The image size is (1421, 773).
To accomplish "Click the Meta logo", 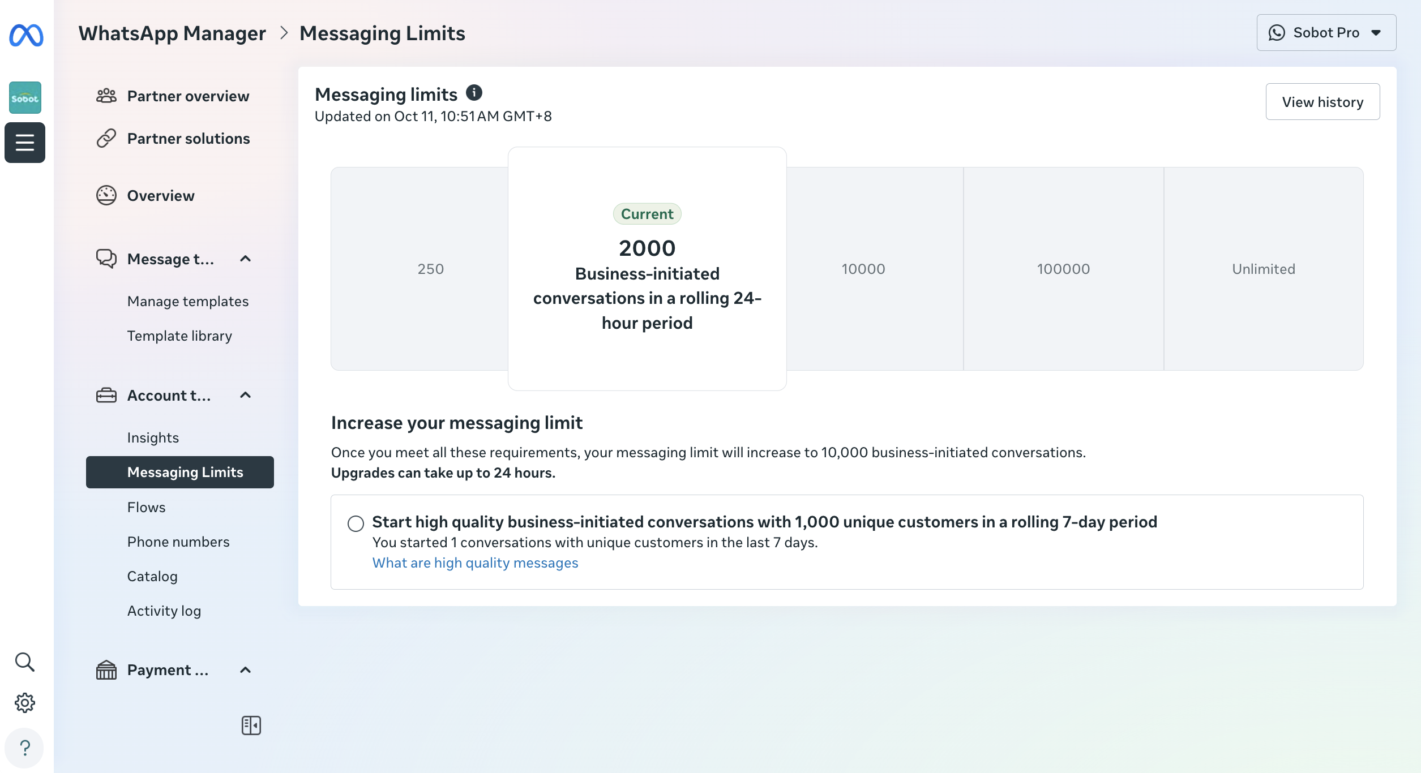I will click(25, 35).
